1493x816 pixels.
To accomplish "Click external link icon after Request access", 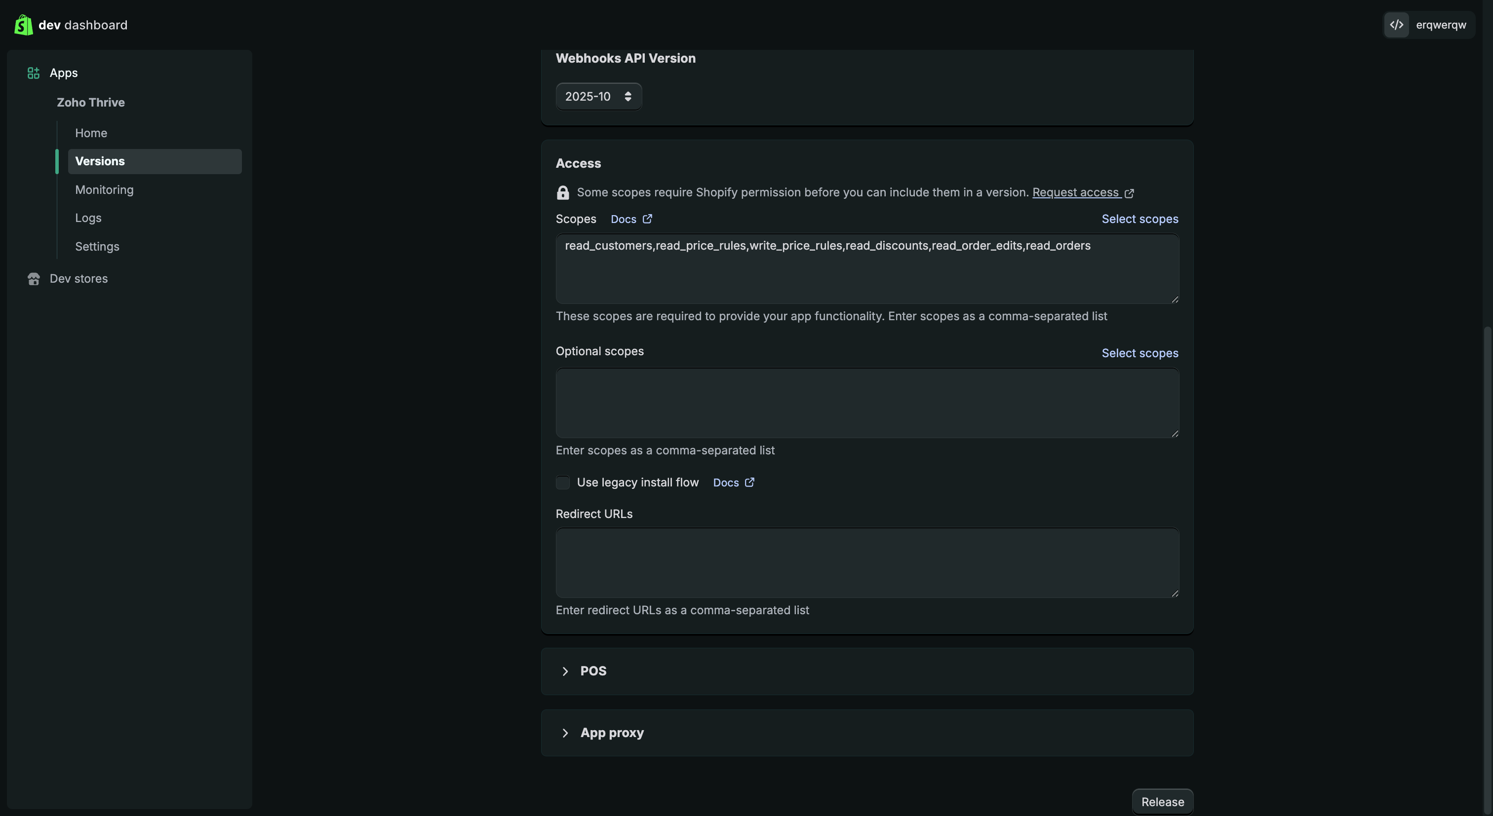I will click(x=1129, y=193).
